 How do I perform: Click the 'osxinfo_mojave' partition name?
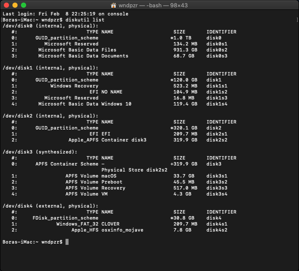pyautogui.click(x=122, y=230)
